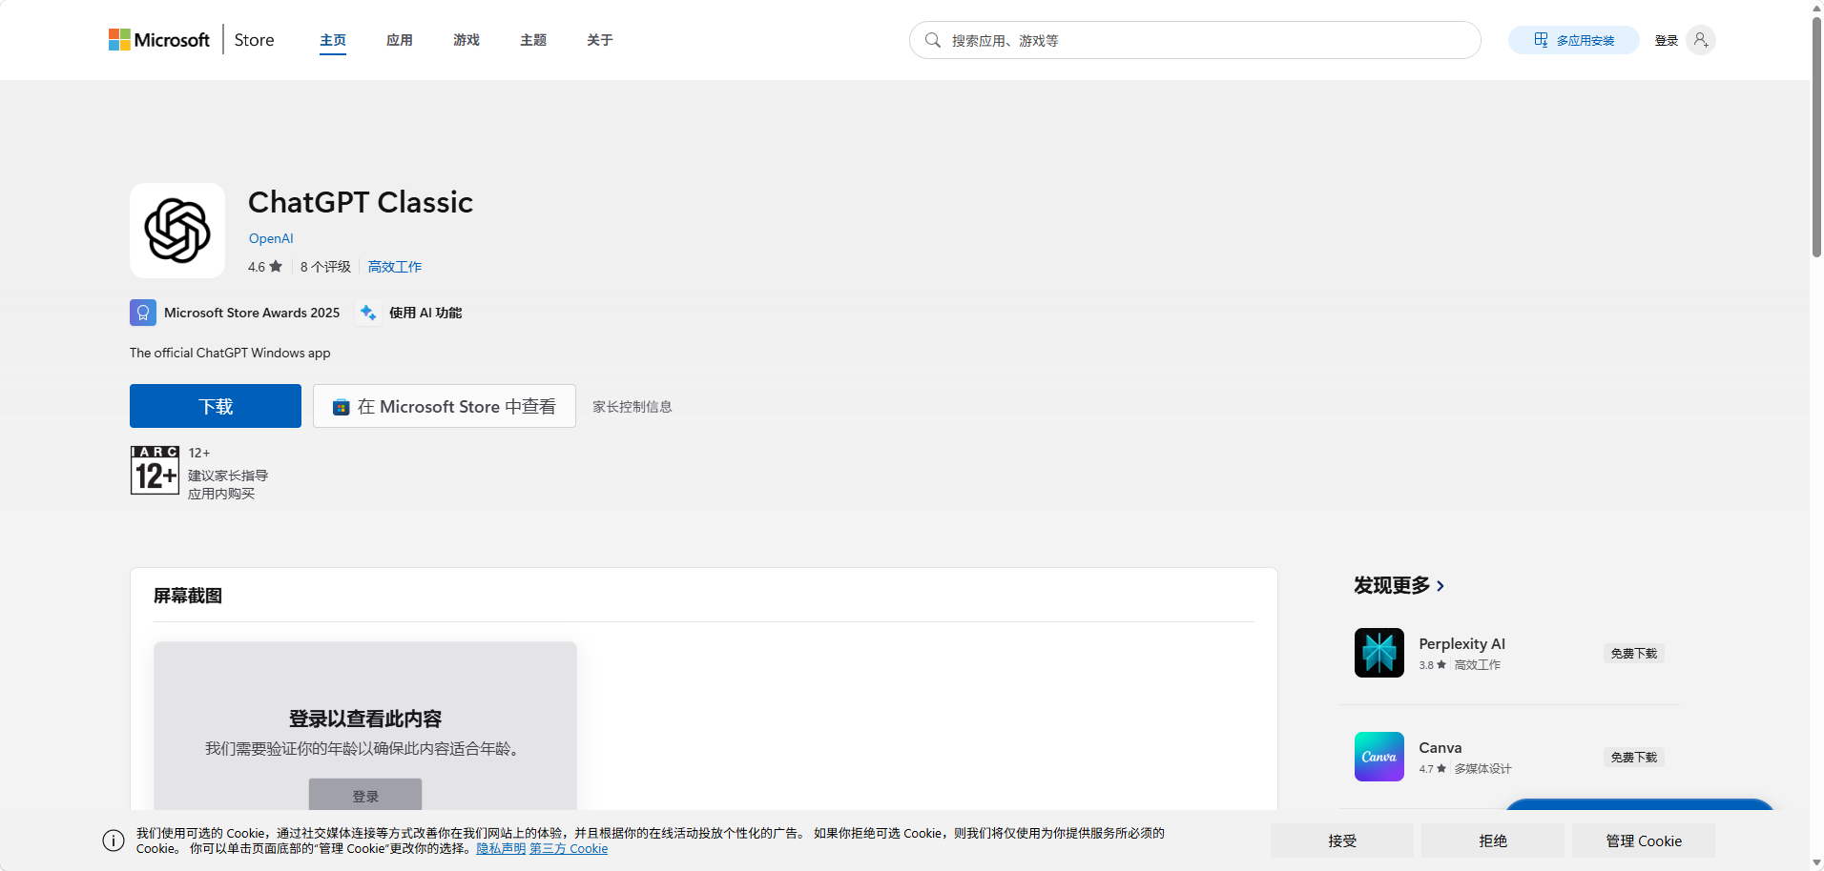The width and height of the screenshot is (1824, 871).
Task: Click the 拒绝 cookie button
Action: click(1493, 841)
